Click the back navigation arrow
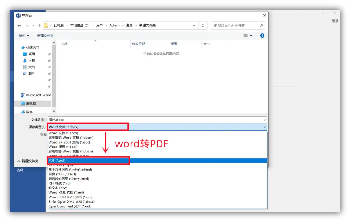The width and height of the screenshot is (350, 222). pyautogui.click(x=19, y=25)
